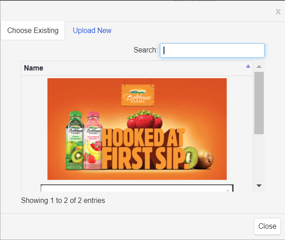285x240 pixels.
Task: Close the dialog with the top X icon
Action: pyautogui.click(x=278, y=12)
